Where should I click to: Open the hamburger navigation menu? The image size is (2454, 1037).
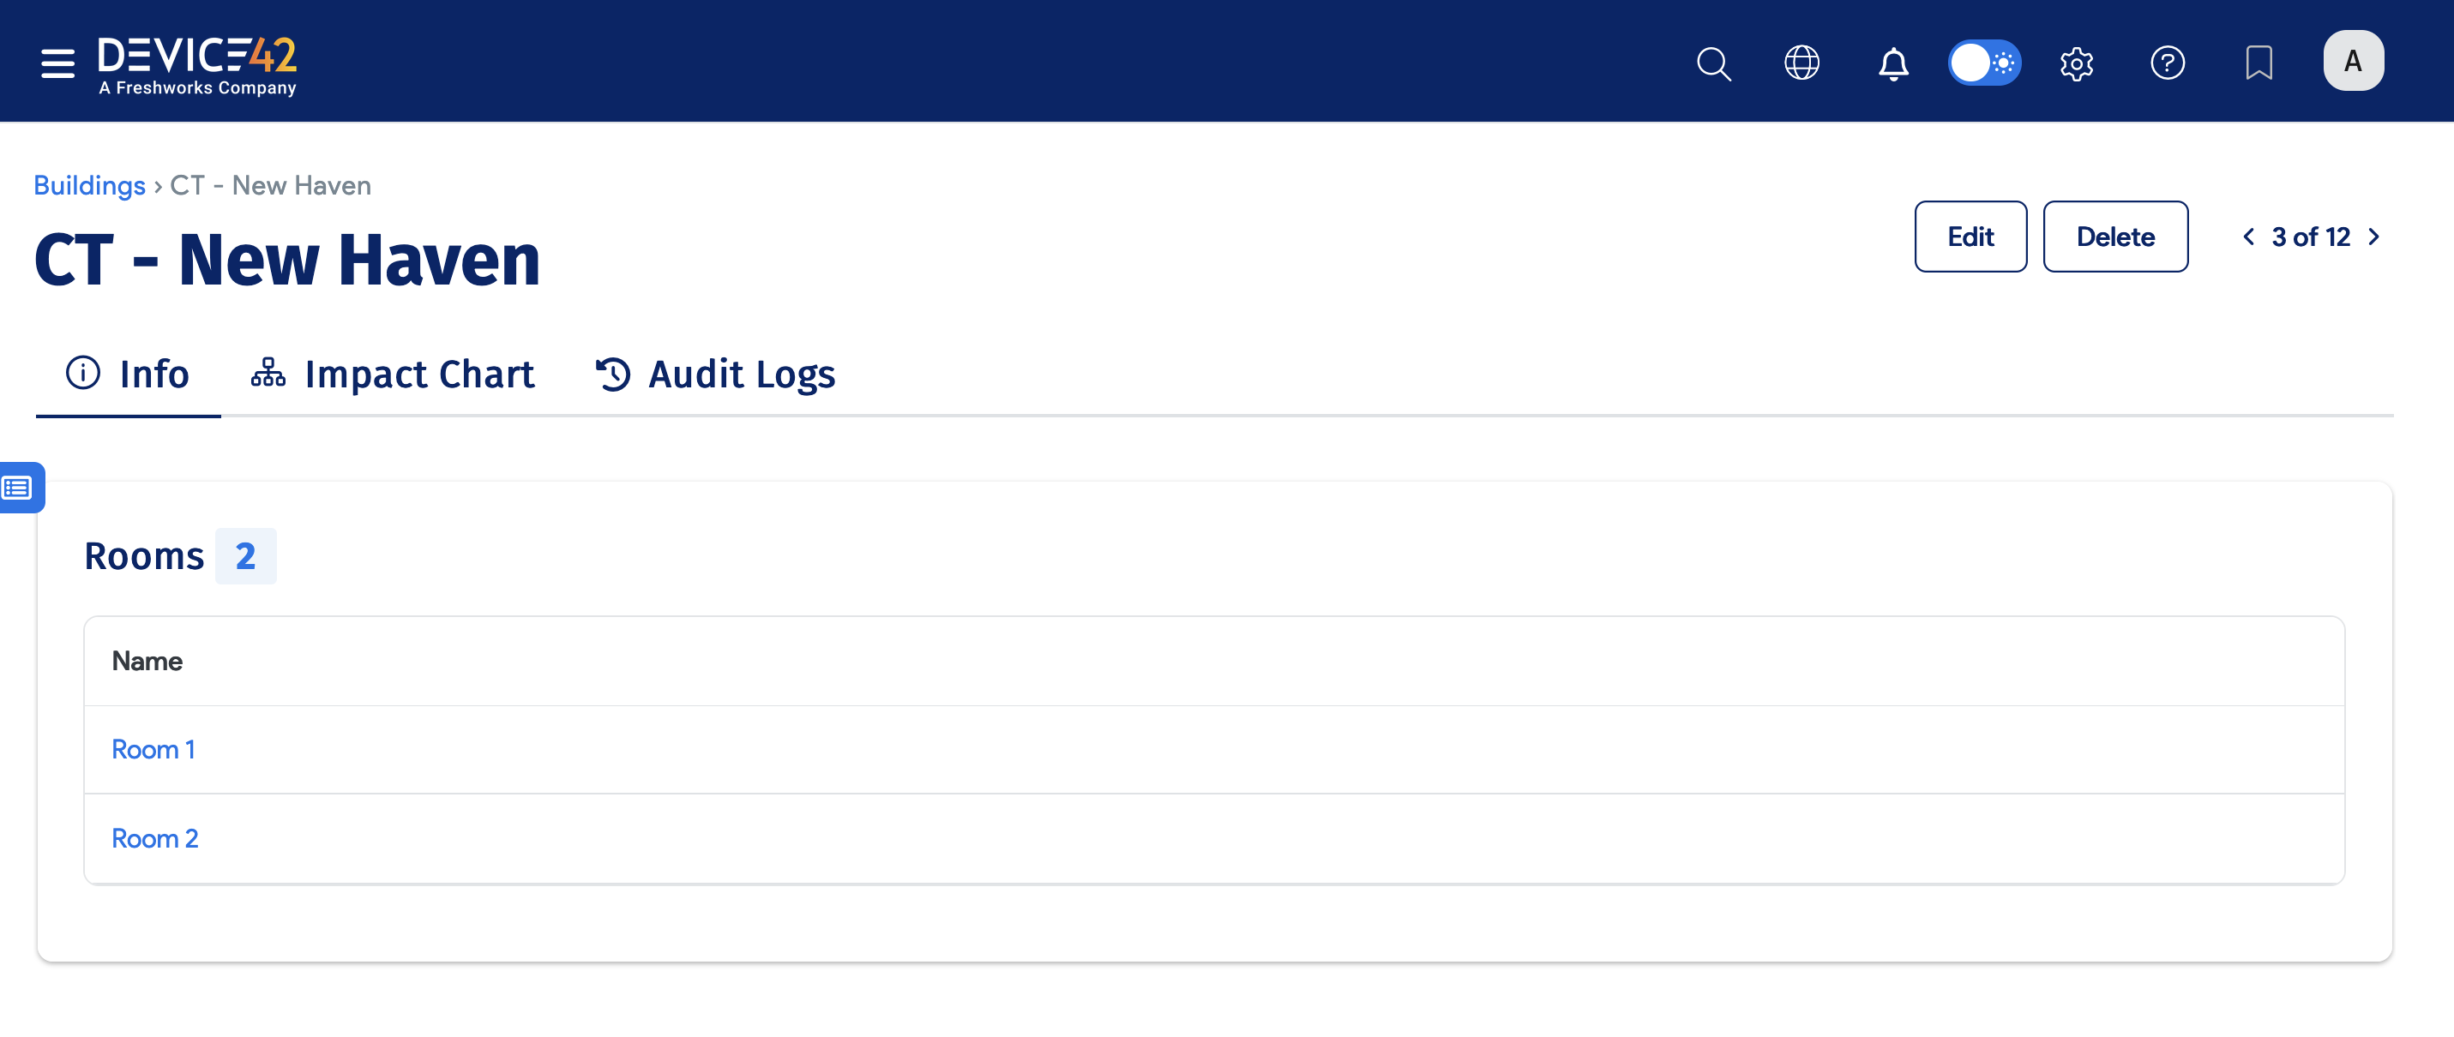pyautogui.click(x=57, y=63)
